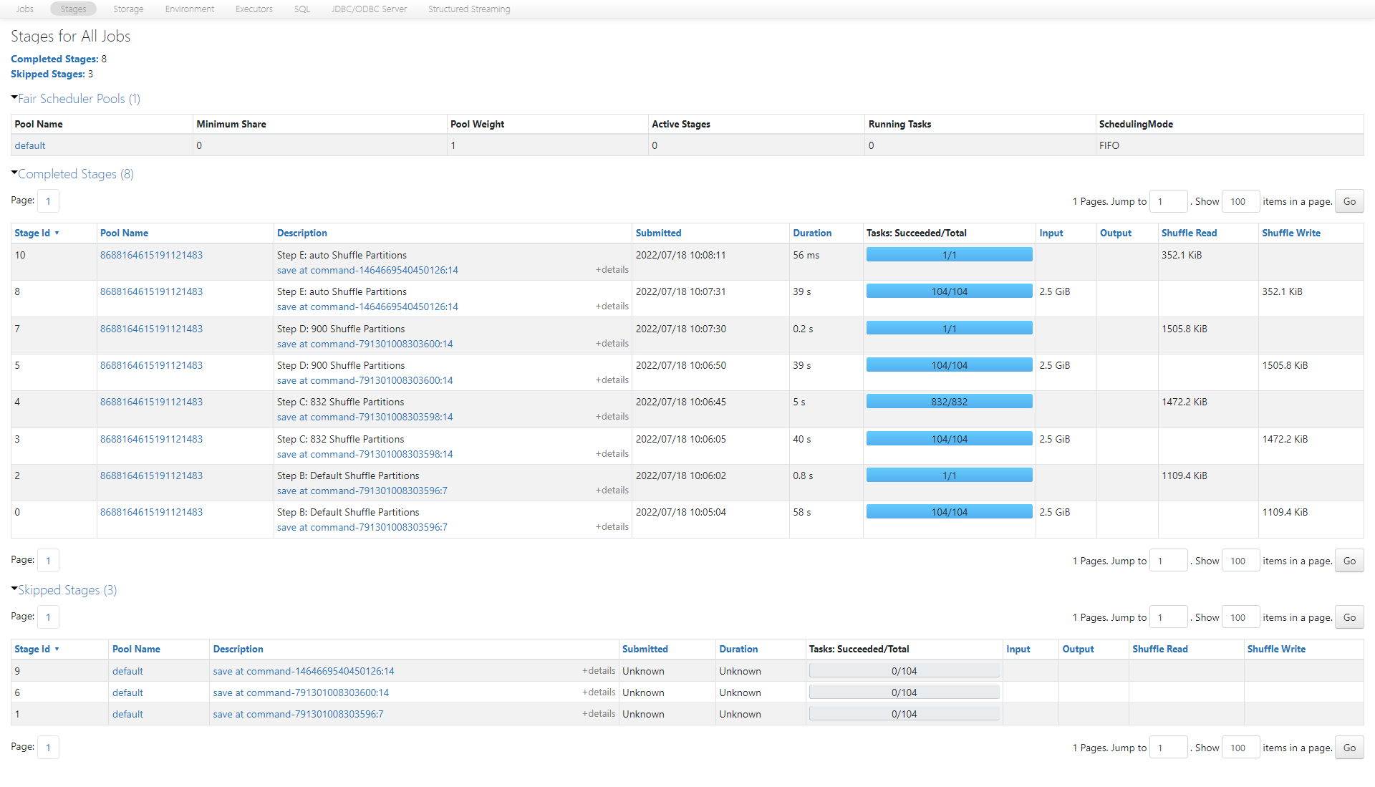Sort completed stages by Stage Id

pos(36,233)
